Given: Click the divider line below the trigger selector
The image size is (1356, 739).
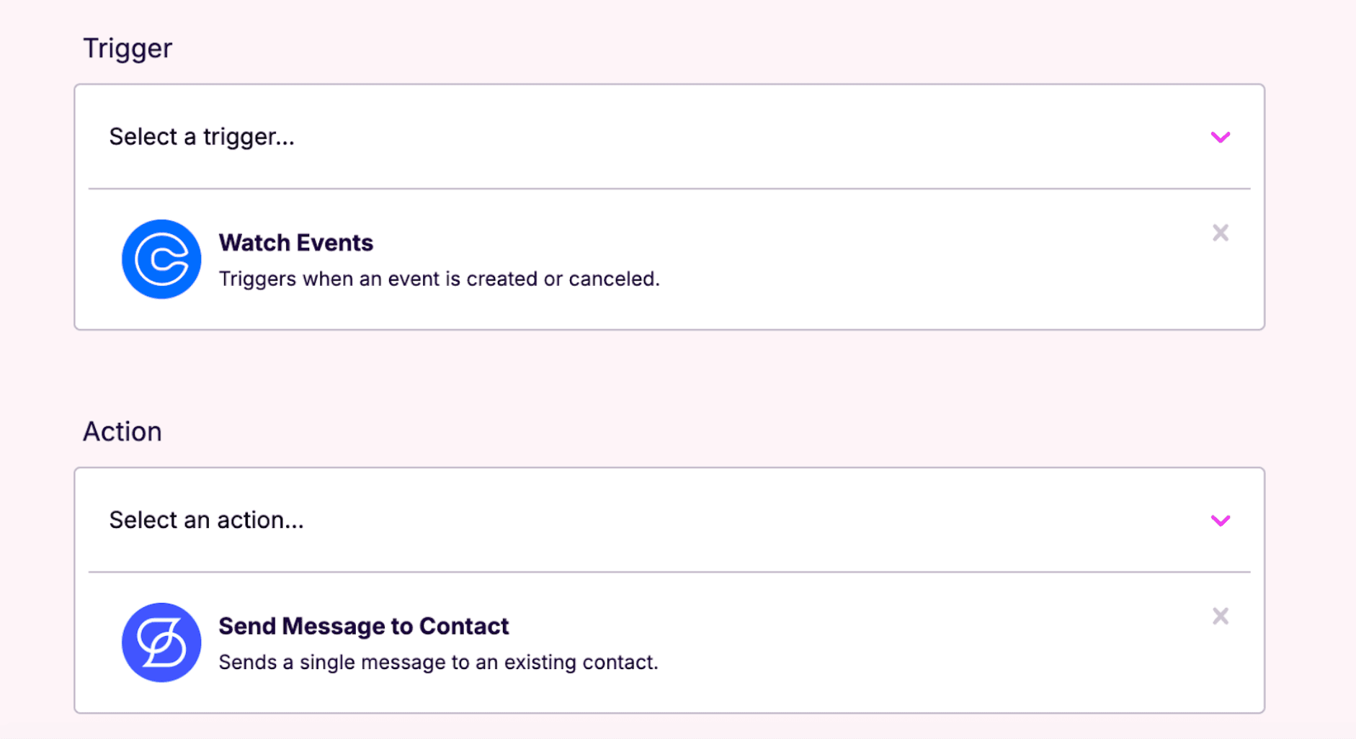Looking at the screenshot, I should tap(669, 189).
